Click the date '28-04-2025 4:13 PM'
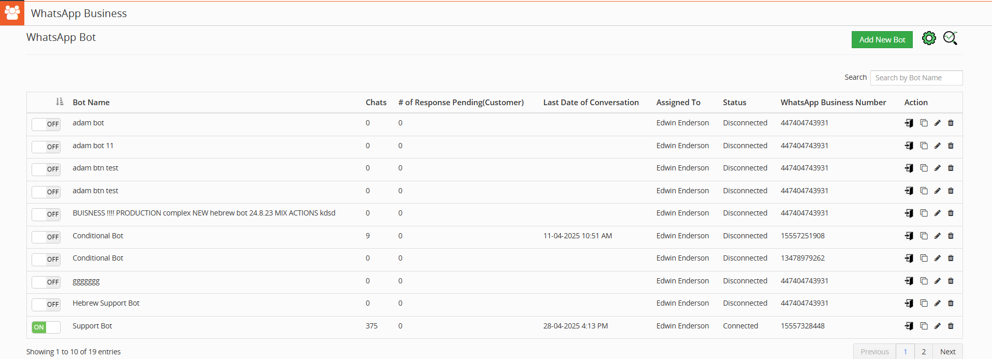 click(x=575, y=326)
